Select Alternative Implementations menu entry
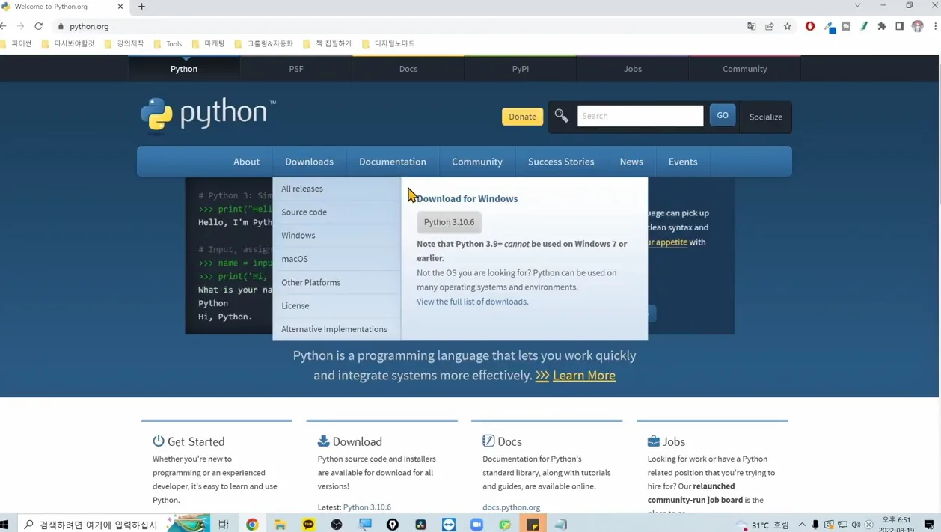 337,329
